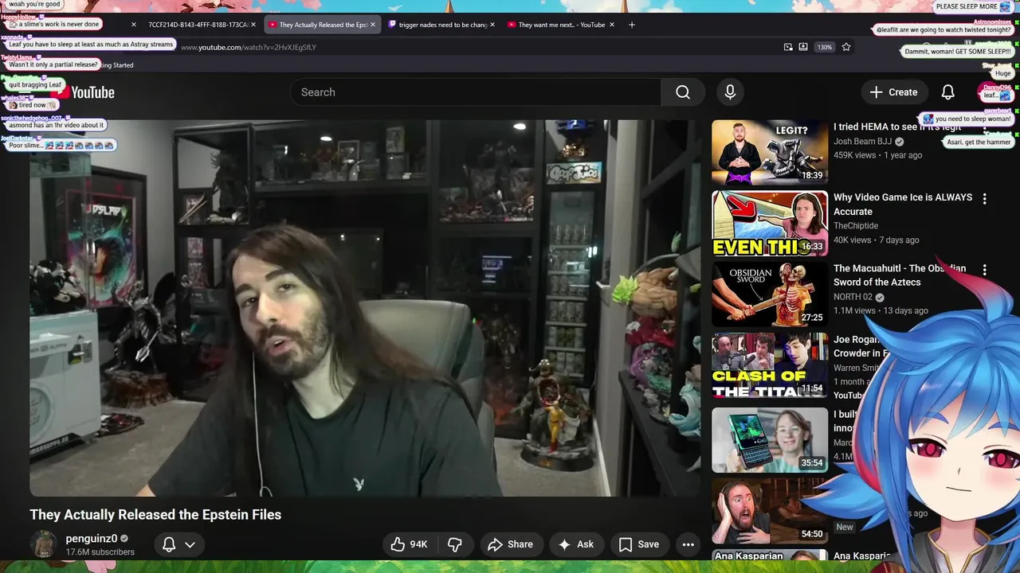Click the YouTube URL address bar
Image resolution: width=1020 pixels, height=573 pixels.
[x=249, y=48]
